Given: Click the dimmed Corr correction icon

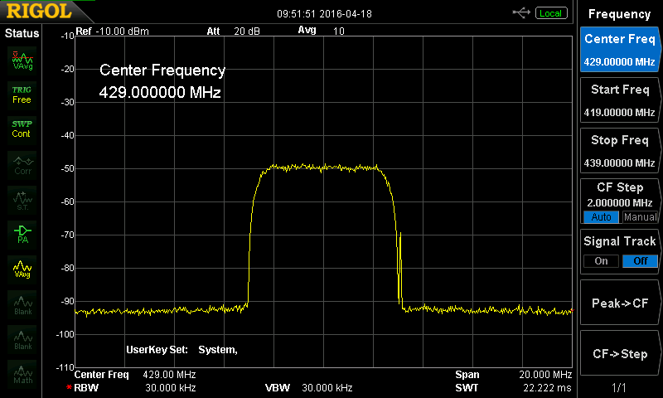Looking at the screenshot, I should pos(22,165).
